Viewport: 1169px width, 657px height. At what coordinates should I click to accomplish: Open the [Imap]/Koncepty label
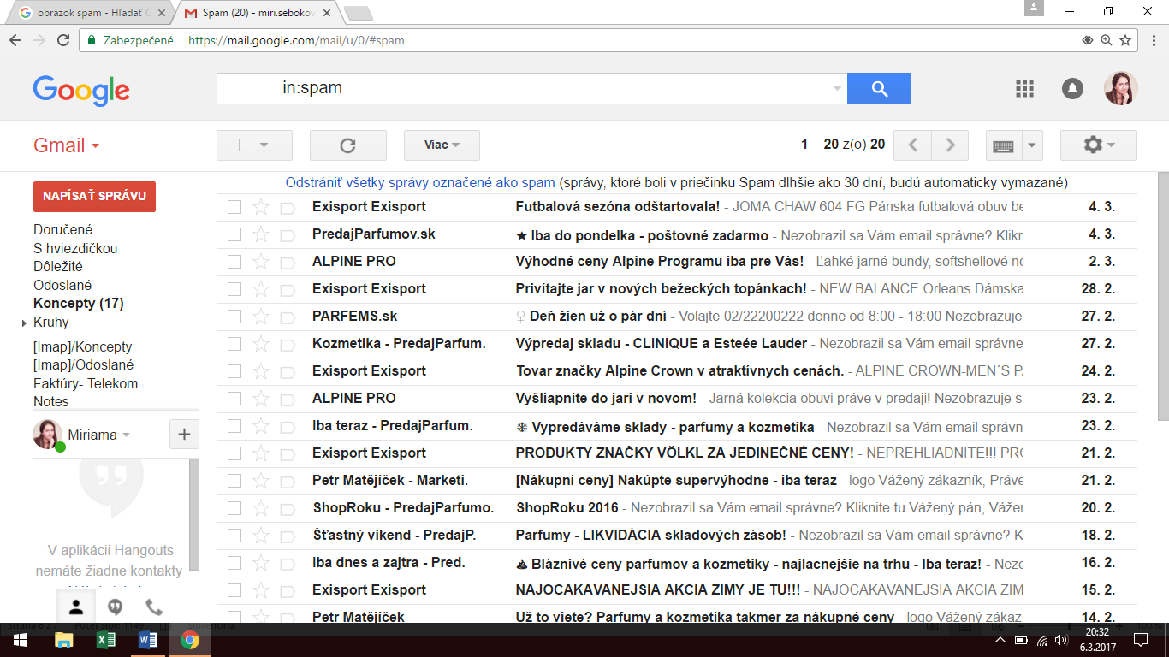coord(83,346)
